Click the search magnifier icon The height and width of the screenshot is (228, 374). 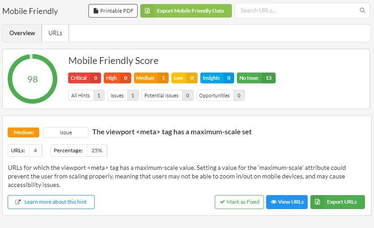[x=362, y=10]
